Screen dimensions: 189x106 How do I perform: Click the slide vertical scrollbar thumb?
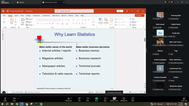click(145, 40)
